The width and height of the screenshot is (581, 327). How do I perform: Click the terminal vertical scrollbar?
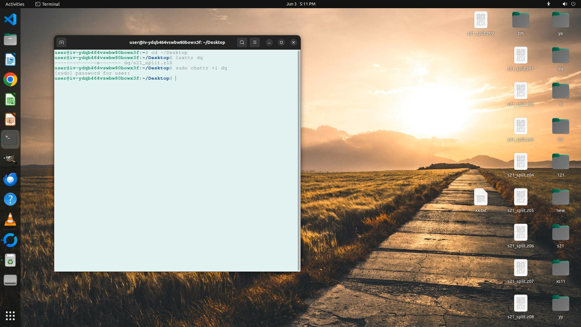(x=299, y=160)
